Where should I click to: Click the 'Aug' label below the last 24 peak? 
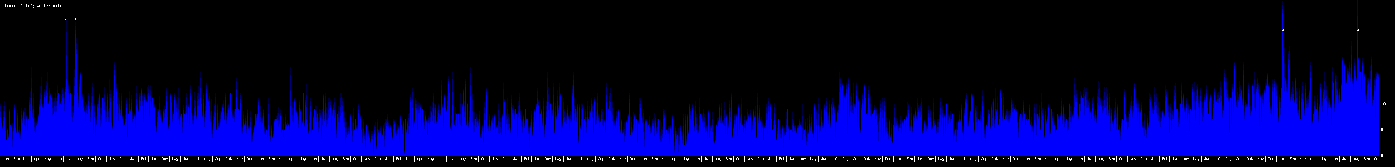tap(1356, 159)
